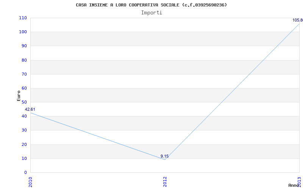Screen dimensions: 303x189
Task: Click the 100 y-axis tick label
Action: [23, 32]
